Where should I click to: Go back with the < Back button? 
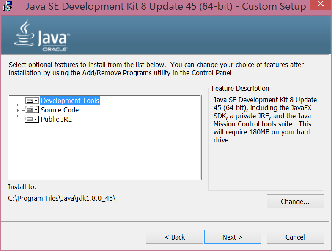175,237
